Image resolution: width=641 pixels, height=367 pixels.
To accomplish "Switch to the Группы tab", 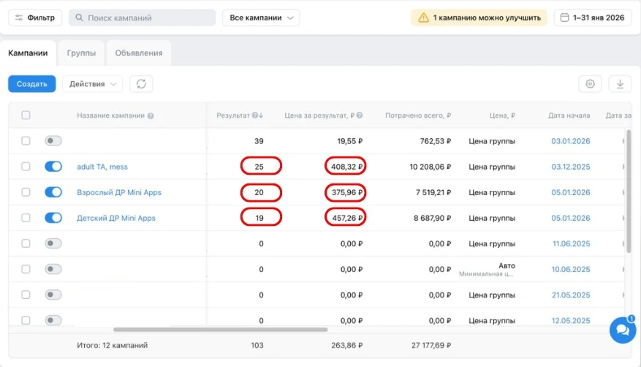I will [x=81, y=53].
